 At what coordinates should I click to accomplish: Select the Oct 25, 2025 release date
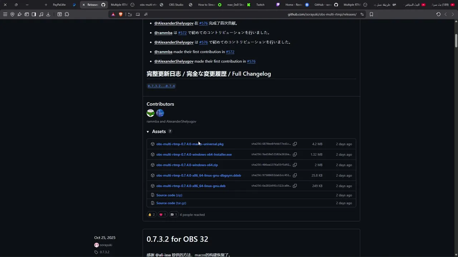tap(105, 237)
